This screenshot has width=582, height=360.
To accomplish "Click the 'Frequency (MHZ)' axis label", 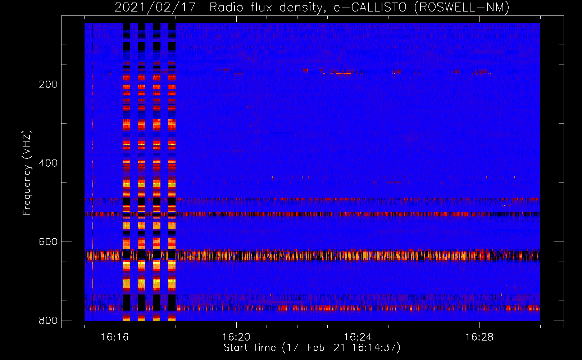I will [x=27, y=172].
